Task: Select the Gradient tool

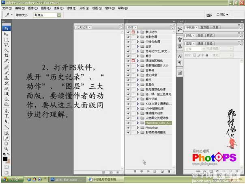Action: tap(6, 94)
